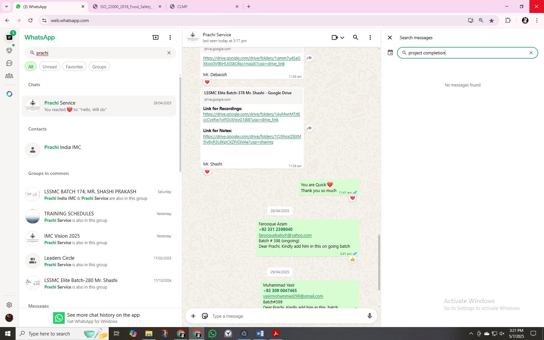
Task: Switch to ISO_22000_2018_Food_Safety tab
Action: click(127, 6)
